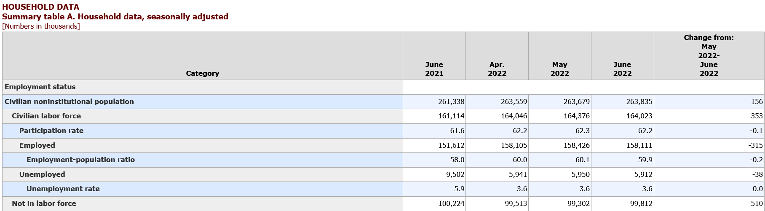The image size is (765, 211).
Task: Click the labor force value 164,376
Action: [x=577, y=116]
